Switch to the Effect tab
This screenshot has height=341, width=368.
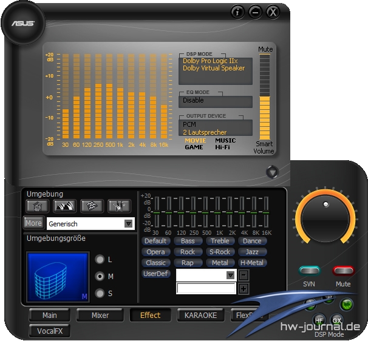click(150, 315)
